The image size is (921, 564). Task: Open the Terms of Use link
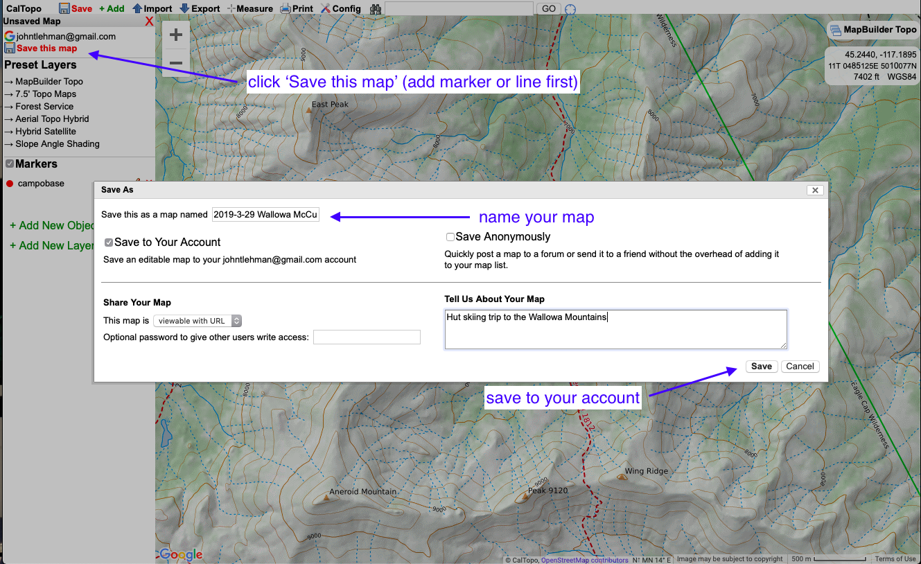tap(895, 559)
